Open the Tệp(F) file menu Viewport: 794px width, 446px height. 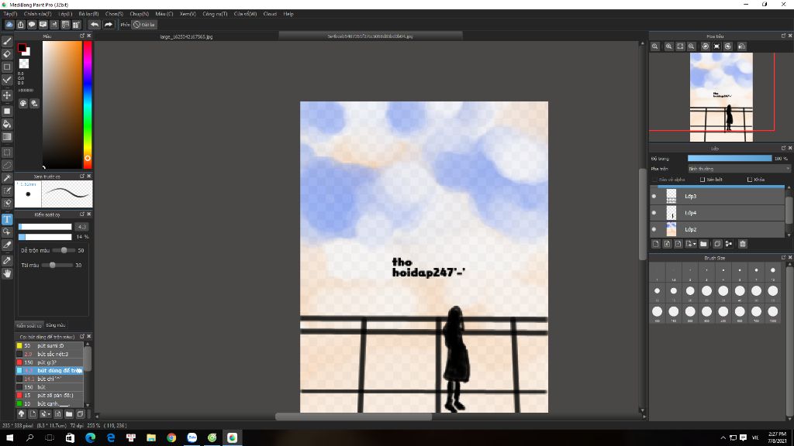[x=10, y=14]
